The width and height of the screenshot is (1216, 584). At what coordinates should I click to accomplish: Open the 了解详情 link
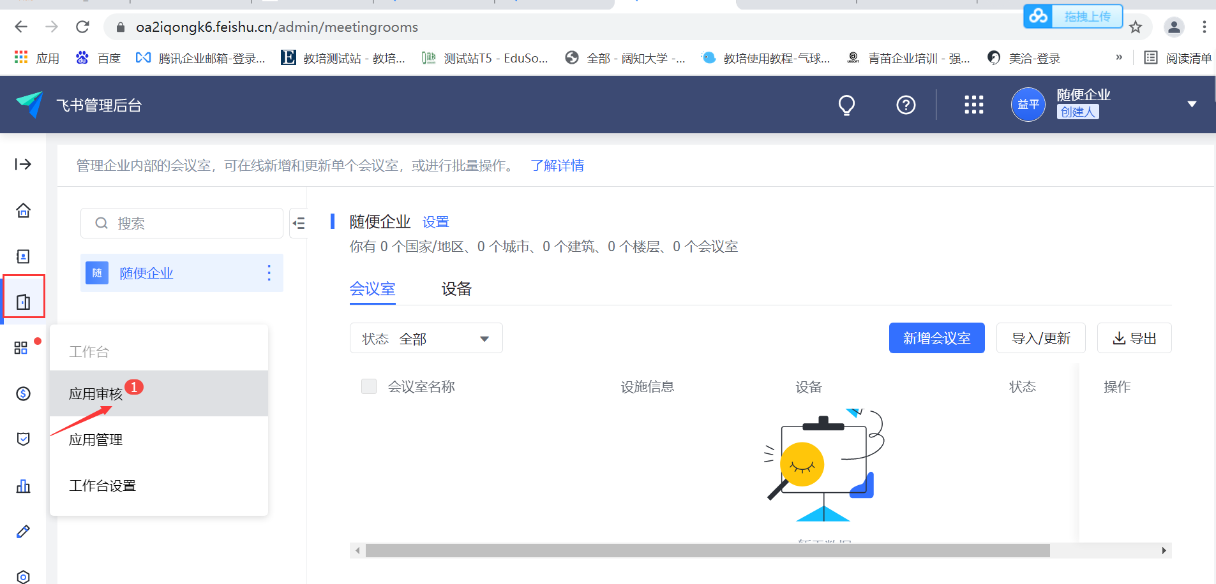pos(557,166)
